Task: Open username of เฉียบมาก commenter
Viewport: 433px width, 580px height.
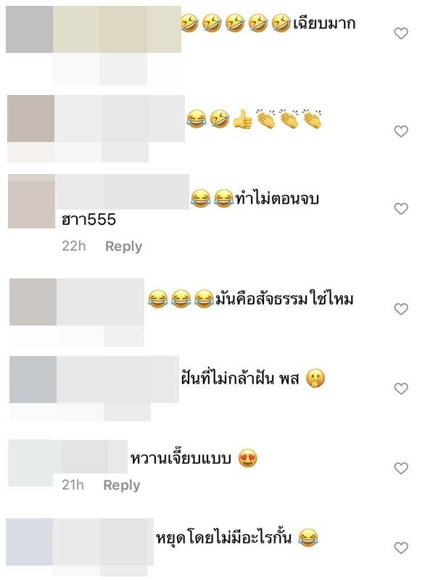Action: point(117,29)
